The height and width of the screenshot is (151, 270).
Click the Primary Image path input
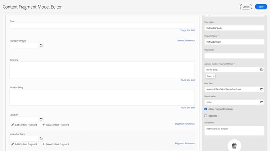click(24, 46)
